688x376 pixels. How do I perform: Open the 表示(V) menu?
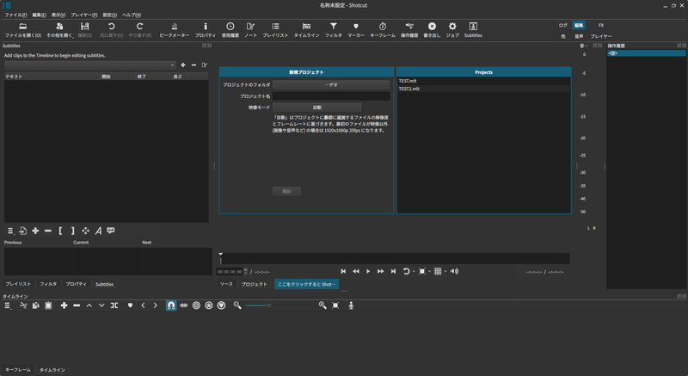(58, 15)
